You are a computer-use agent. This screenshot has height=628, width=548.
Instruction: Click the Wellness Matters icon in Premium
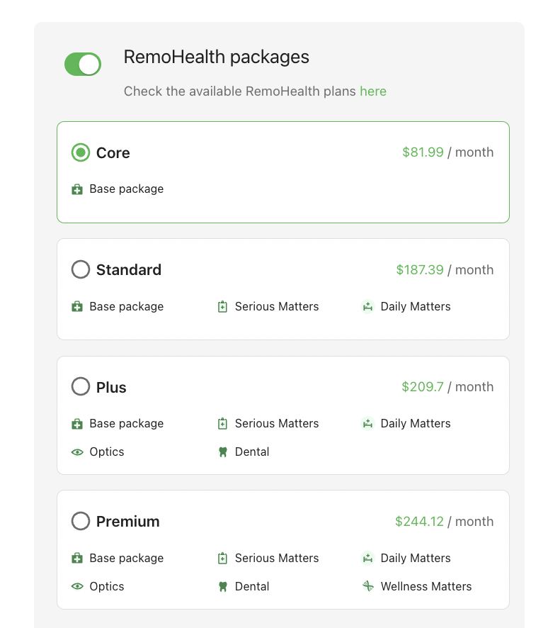[x=368, y=586]
